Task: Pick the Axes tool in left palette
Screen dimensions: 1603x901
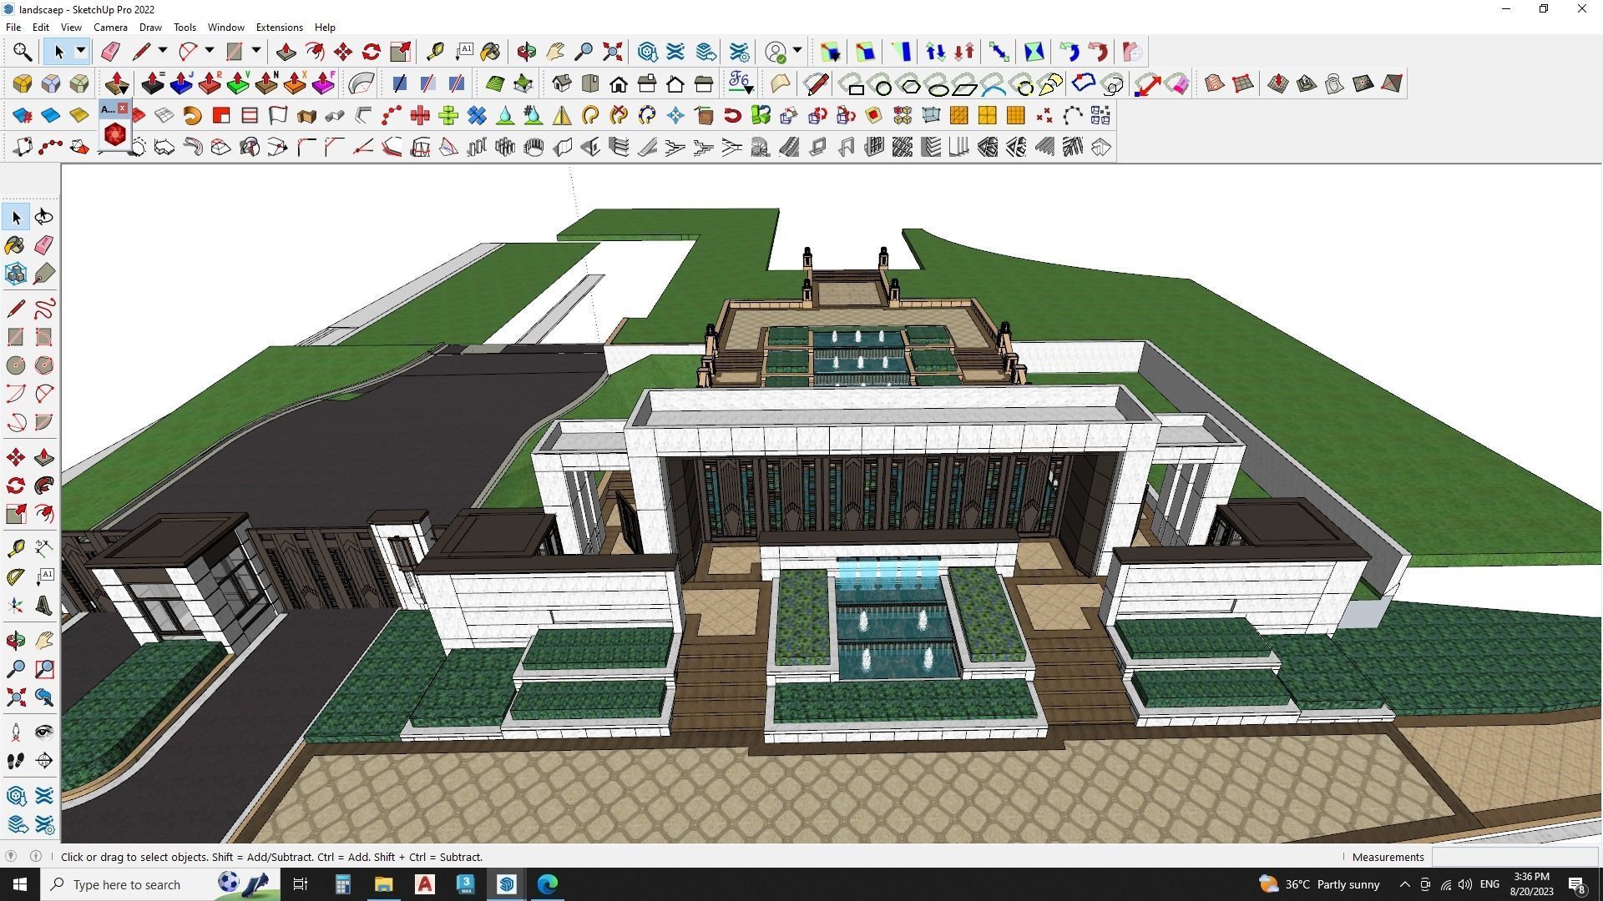Action: [16, 606]
